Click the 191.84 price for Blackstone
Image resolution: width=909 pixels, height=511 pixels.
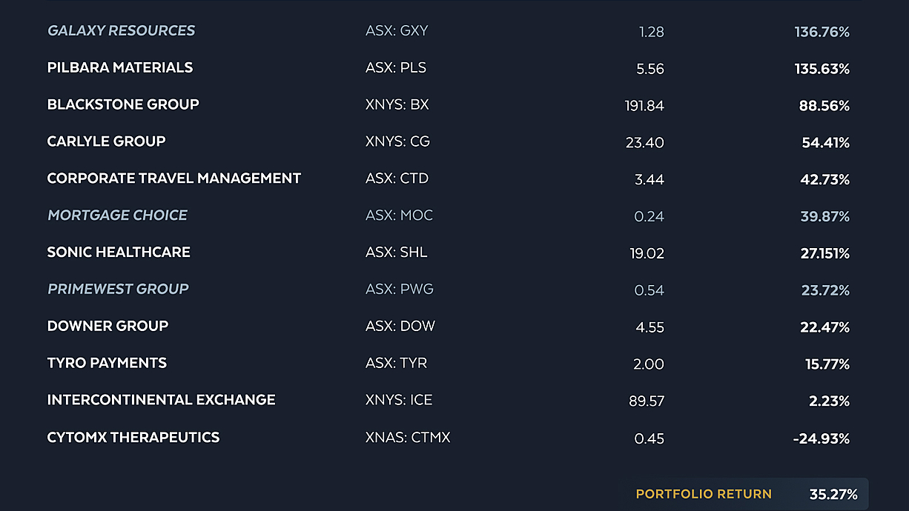644,106
